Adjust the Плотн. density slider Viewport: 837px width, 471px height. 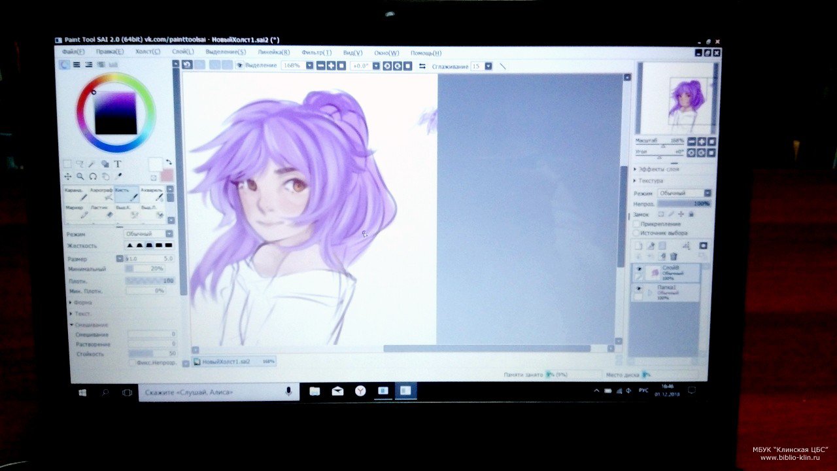click(149, 281)
